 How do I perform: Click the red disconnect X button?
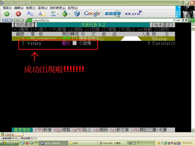18,14
